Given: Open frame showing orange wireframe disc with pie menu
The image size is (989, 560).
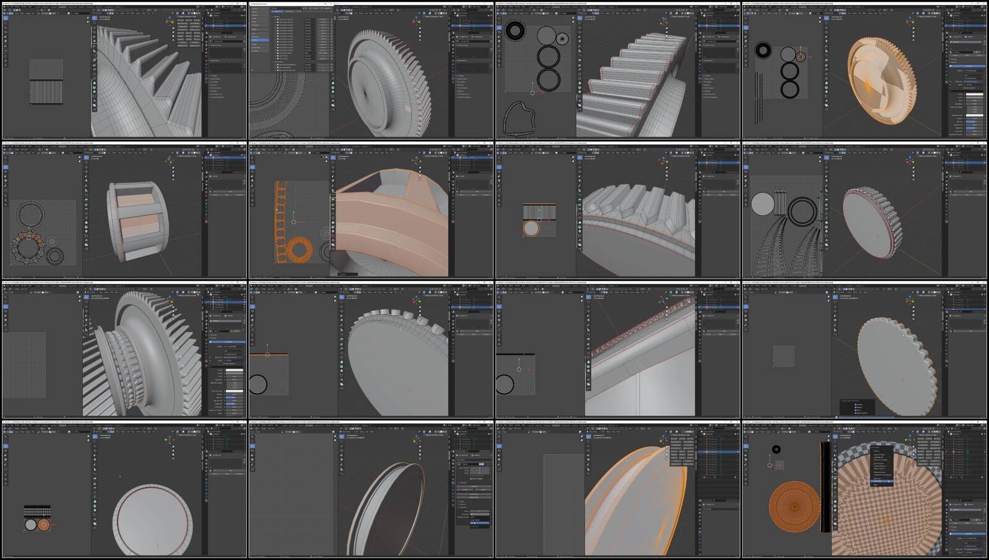Looking at the screenshot, I should click(x=618, y=490).
